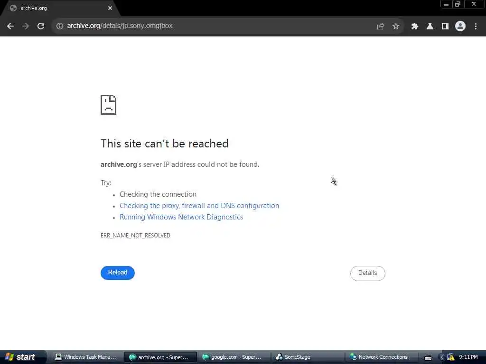The height and width of the screenshot is (364, 486).
Task: Click the blue Reload button
Action: pyautogui.click(x=118, y=273)
